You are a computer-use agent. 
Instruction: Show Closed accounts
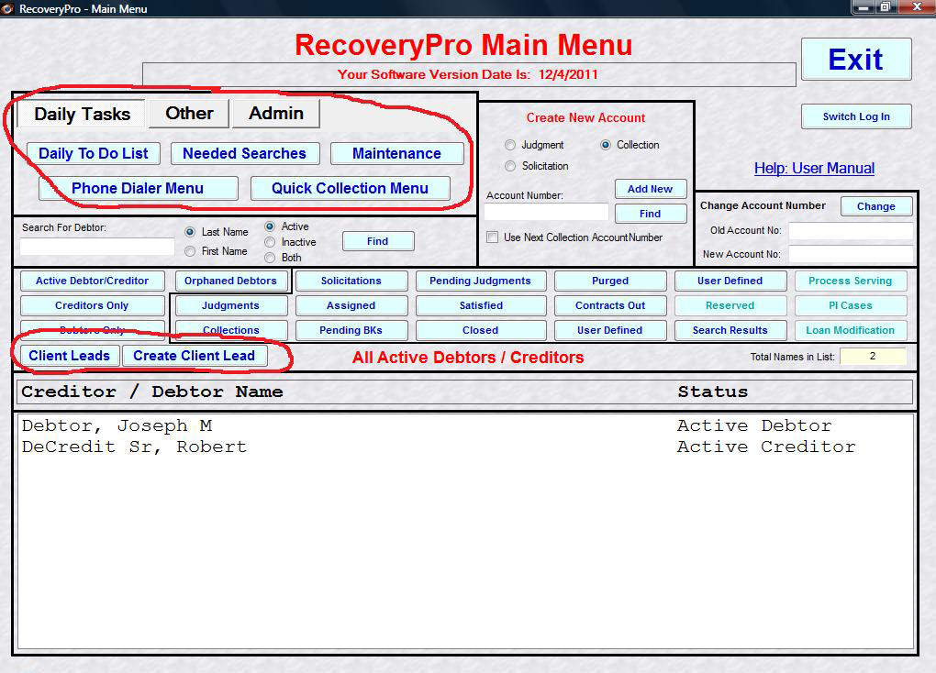coord(481,330)
